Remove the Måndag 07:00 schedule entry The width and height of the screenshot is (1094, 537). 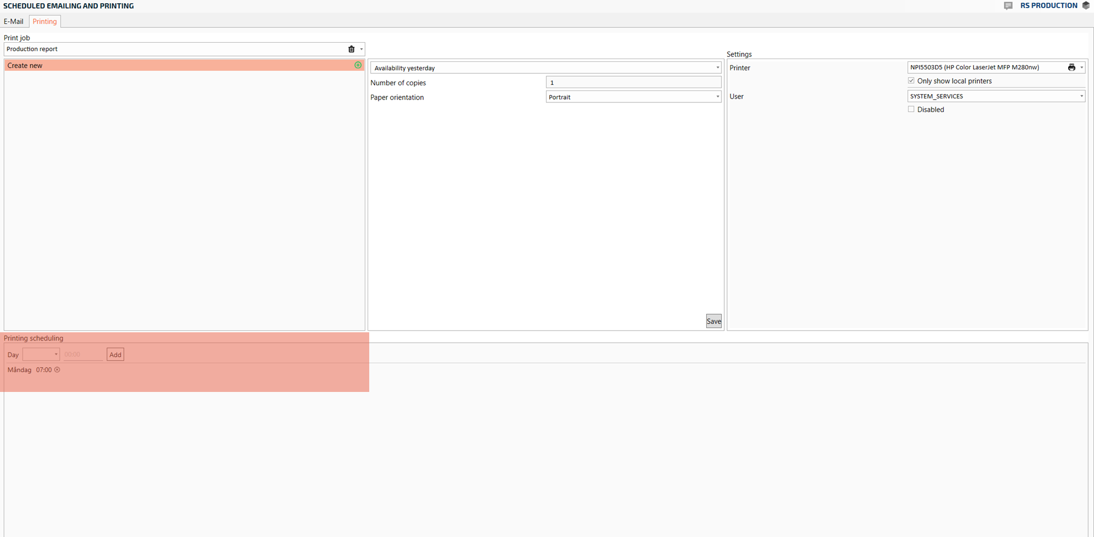pos(57,370)
